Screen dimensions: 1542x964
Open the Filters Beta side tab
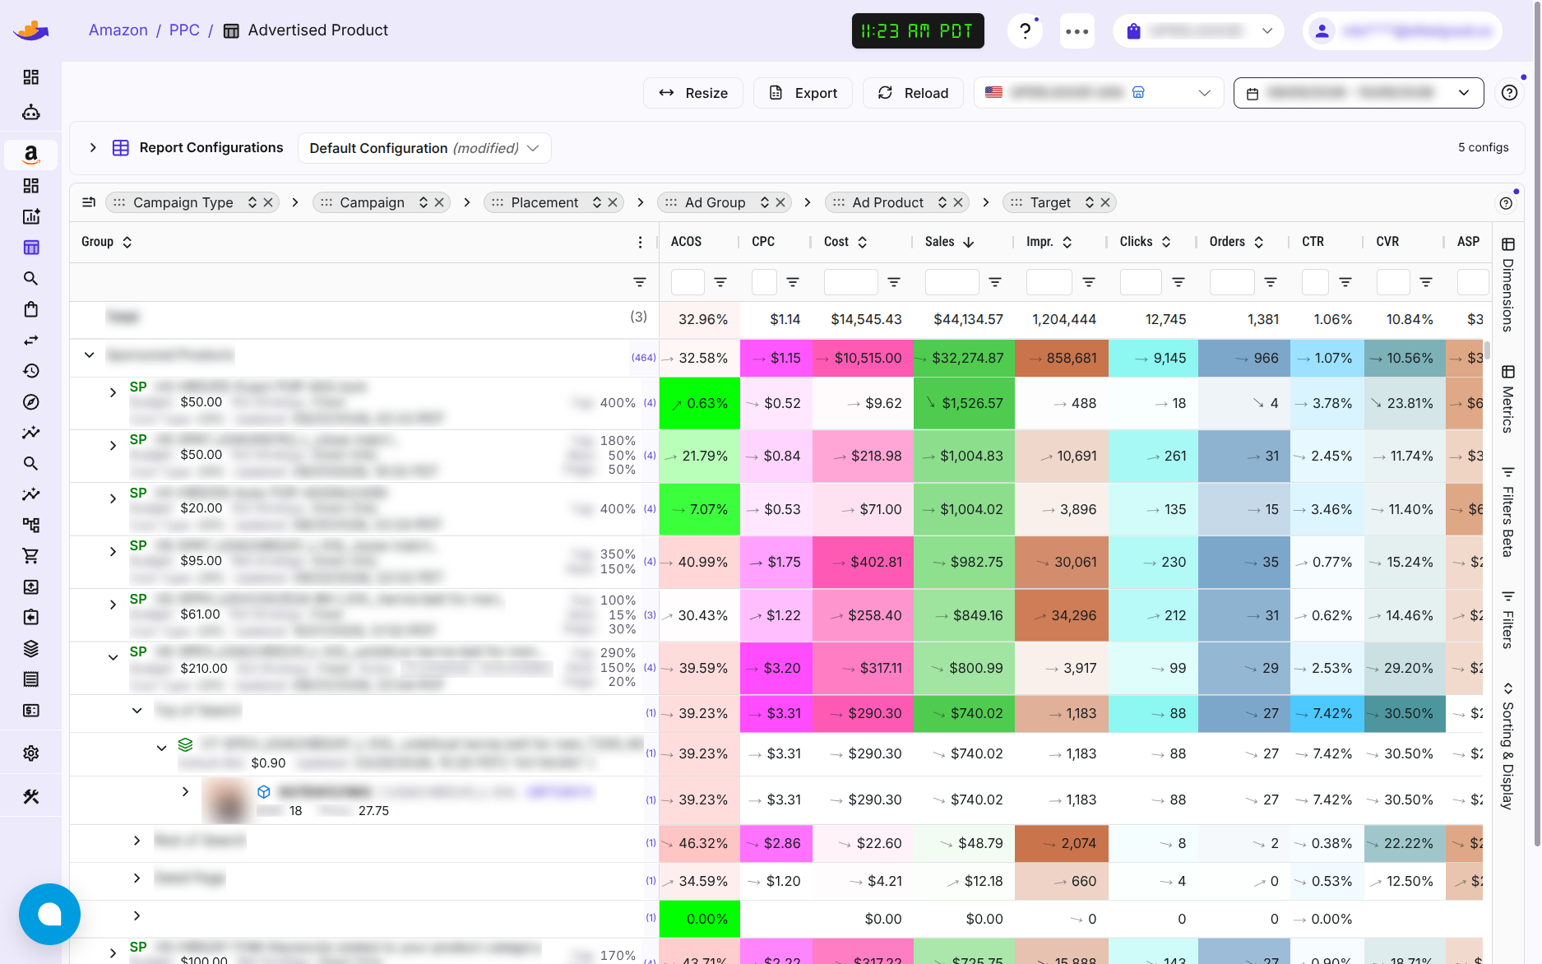(1507, 511)
